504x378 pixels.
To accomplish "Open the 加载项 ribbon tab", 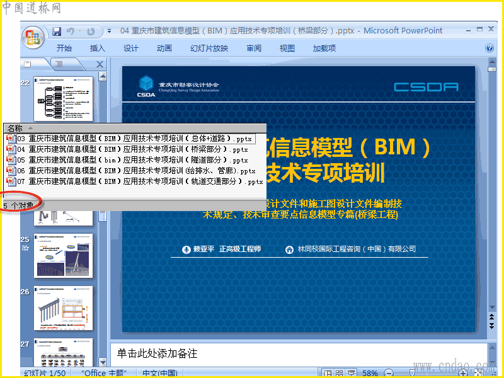I will pyautogui.click(x=324, y=49).
